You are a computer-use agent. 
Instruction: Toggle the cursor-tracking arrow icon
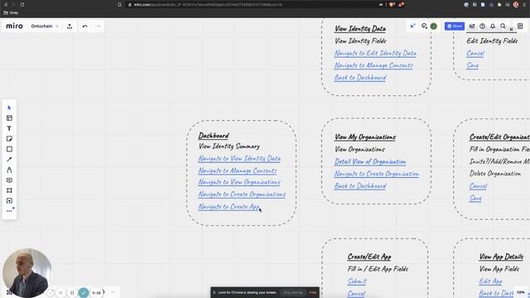click(412, 26)
